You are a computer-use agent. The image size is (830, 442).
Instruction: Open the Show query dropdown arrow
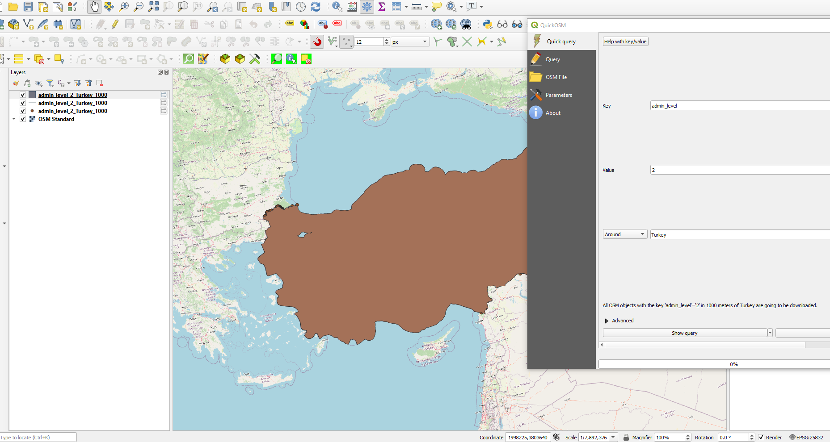[770, 333]
